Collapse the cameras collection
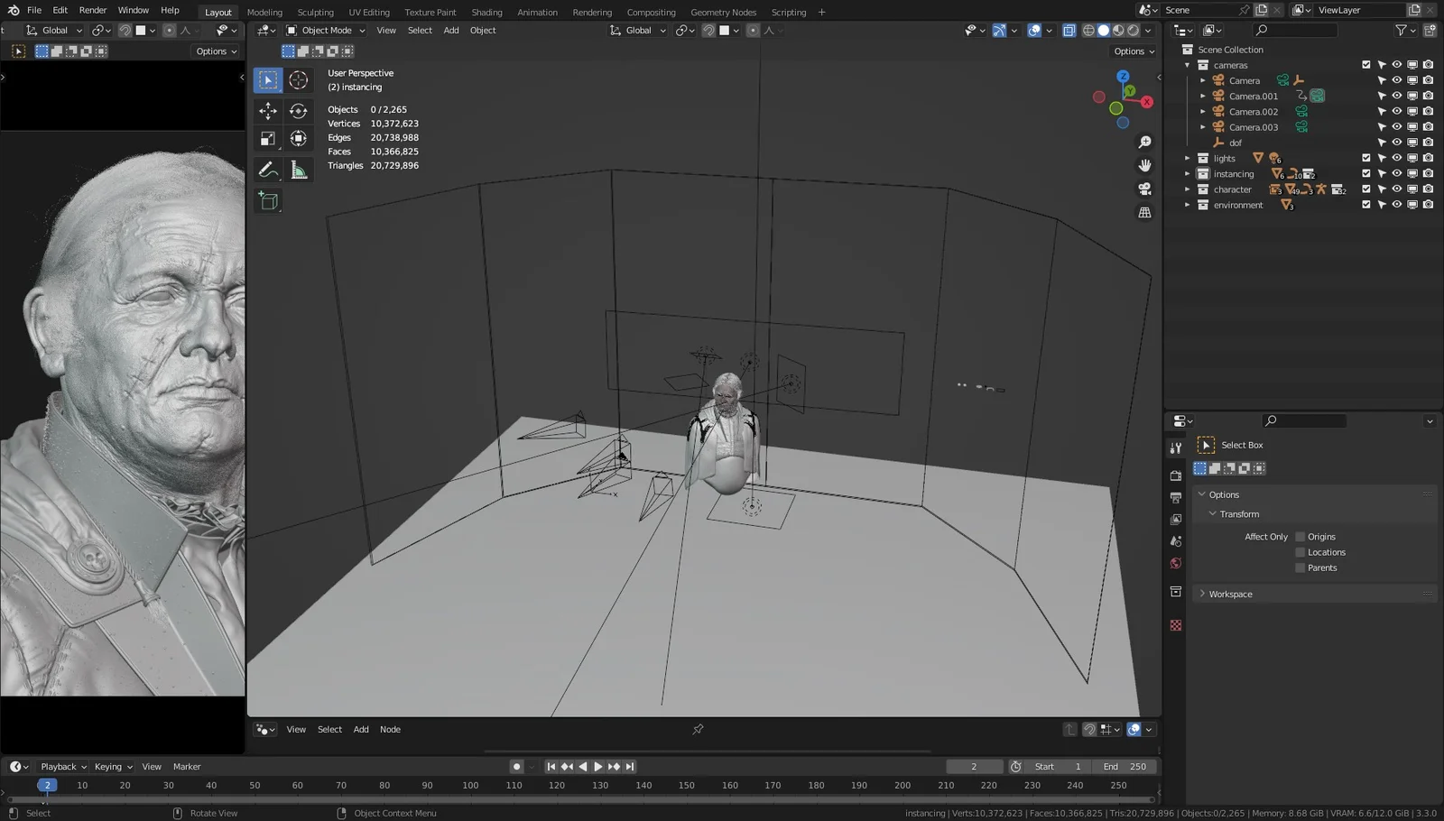The height and width of the screenshot is (821, 1444). [x=1187, y=65]
